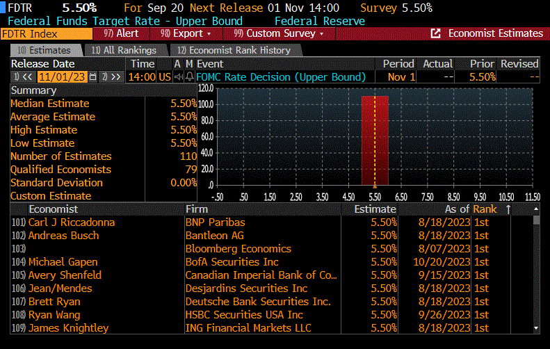Select Andreas Busch economist
Viewport: 550px width, 349px height.
coord(63,236)
